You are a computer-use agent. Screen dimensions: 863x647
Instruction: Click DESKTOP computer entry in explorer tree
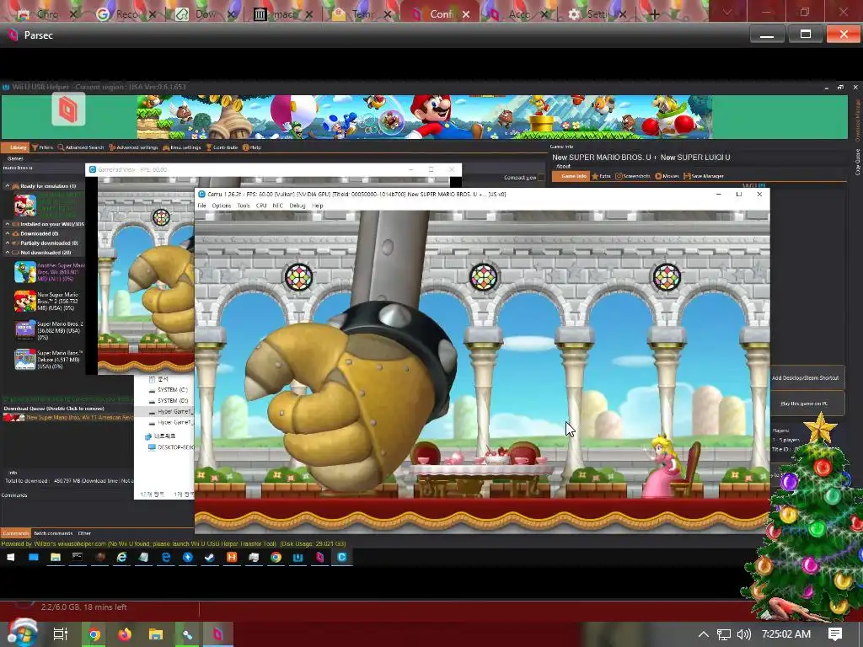click(x=170, y=447)
